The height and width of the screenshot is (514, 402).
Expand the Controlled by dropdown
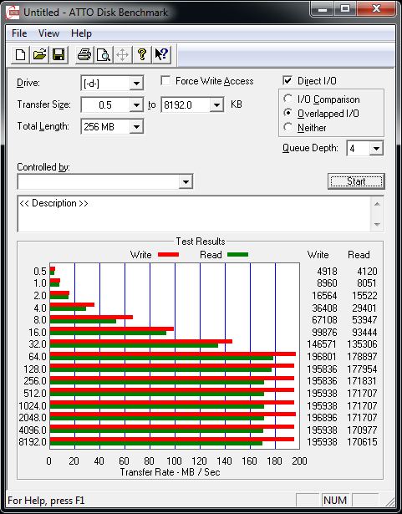pos(186,181)
